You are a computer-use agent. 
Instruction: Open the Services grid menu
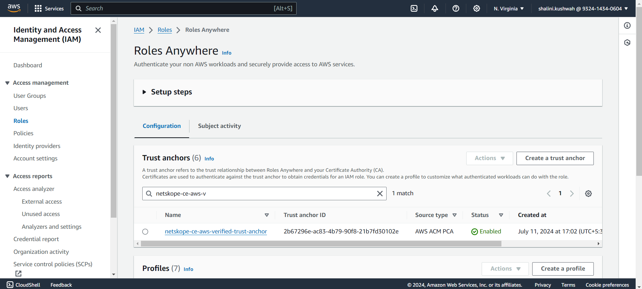[49, 8]
